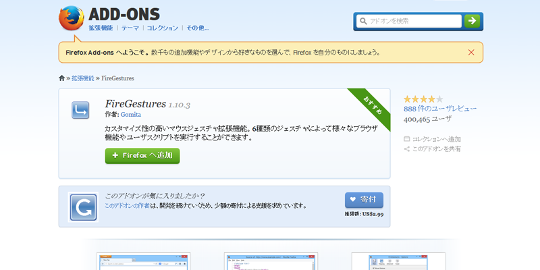
Task: Focus the add-on search field
Action: tap(409, 21)
